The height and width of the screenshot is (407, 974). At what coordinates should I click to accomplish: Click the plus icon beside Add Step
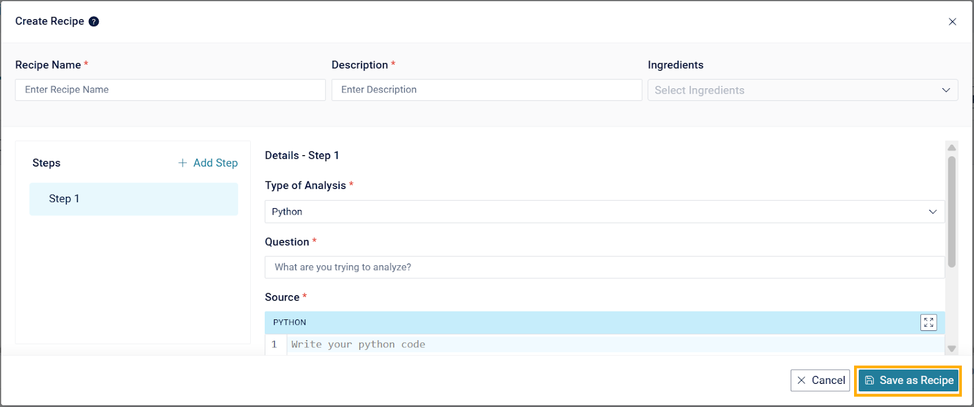[x=183, y=163]
